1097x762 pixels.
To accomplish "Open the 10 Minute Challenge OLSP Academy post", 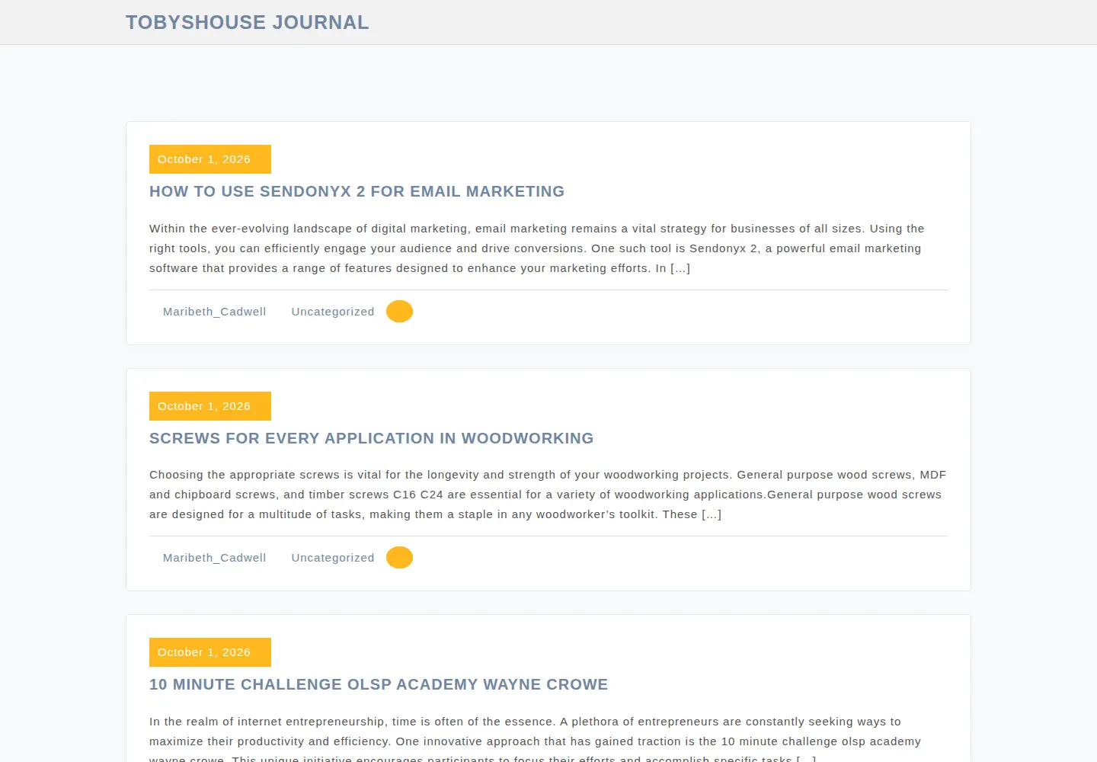I will point(378,684).
